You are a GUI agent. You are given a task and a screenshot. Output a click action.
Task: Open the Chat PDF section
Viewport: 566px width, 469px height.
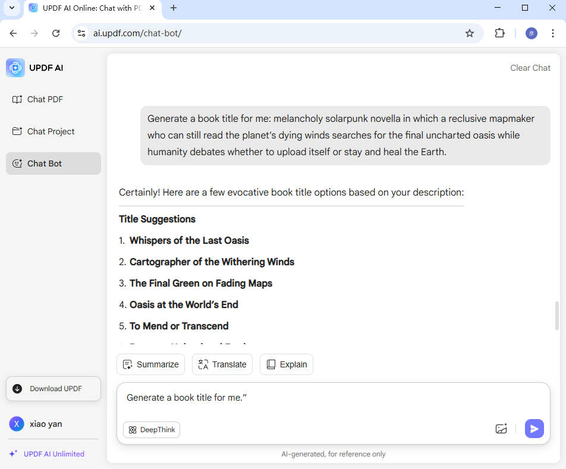(54, 99)
